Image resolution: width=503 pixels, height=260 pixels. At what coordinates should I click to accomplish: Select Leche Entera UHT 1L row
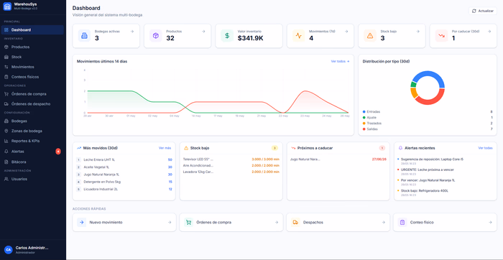124,159
